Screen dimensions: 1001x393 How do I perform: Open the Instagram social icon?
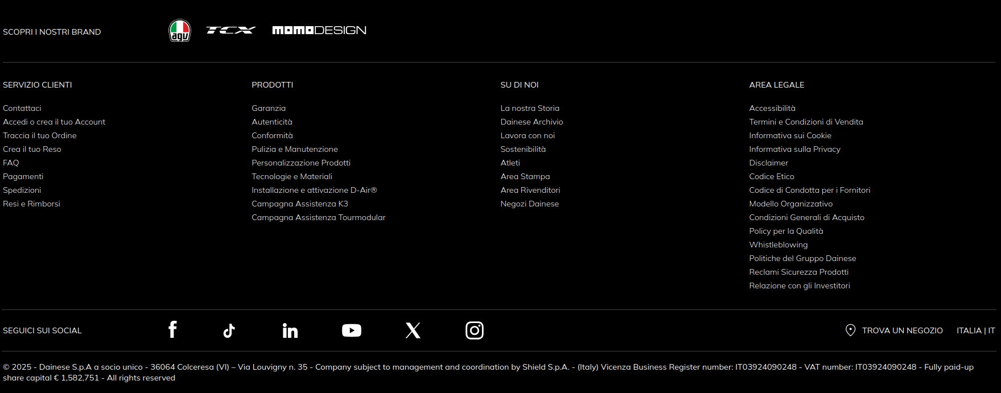pos(474,330)
